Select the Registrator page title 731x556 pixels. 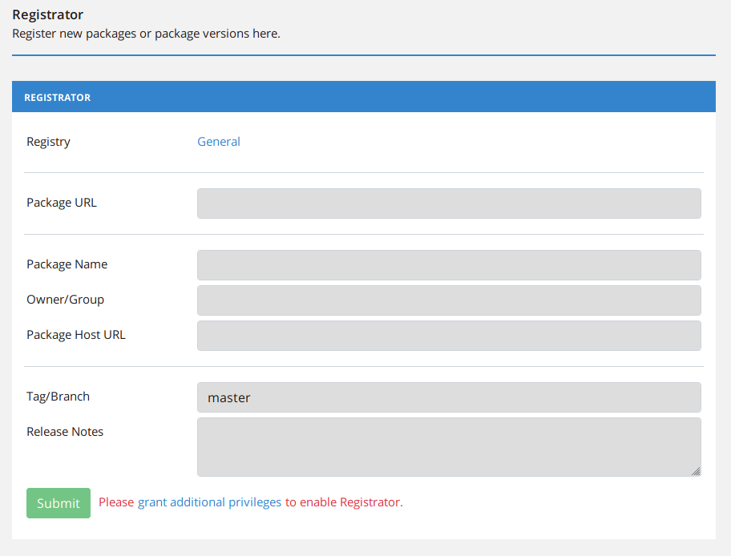click(47, 14)
